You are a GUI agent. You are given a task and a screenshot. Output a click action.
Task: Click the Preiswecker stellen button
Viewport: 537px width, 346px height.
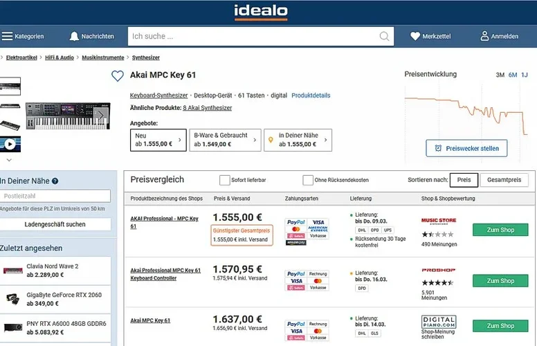[x=466, y=148]
